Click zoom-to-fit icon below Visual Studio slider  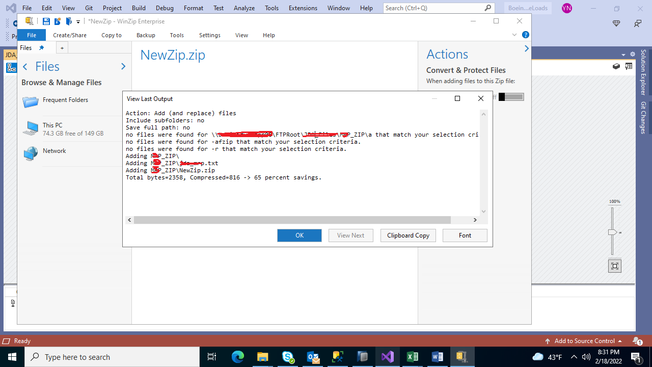coord(615,266)
